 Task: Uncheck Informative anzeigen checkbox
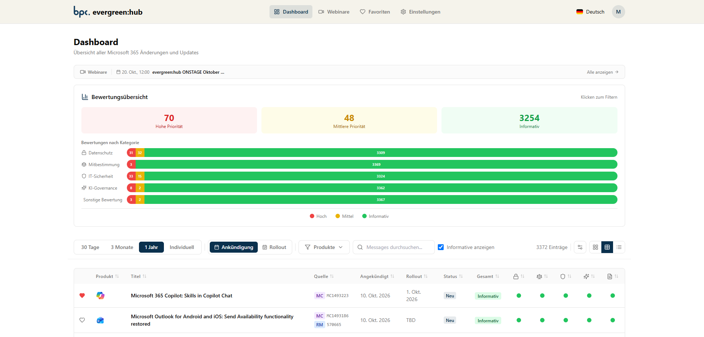pos(441,247)
